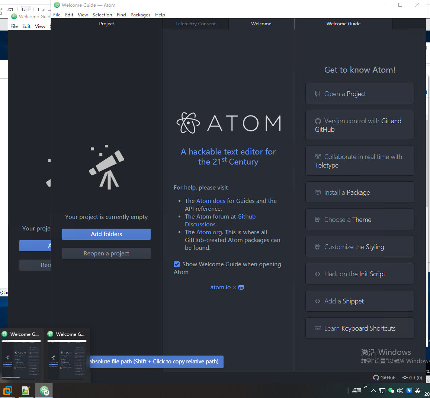This screenshot has width=430, height=398.
Task: Open the File menu in Atom
Action: [x=57, y=15]
